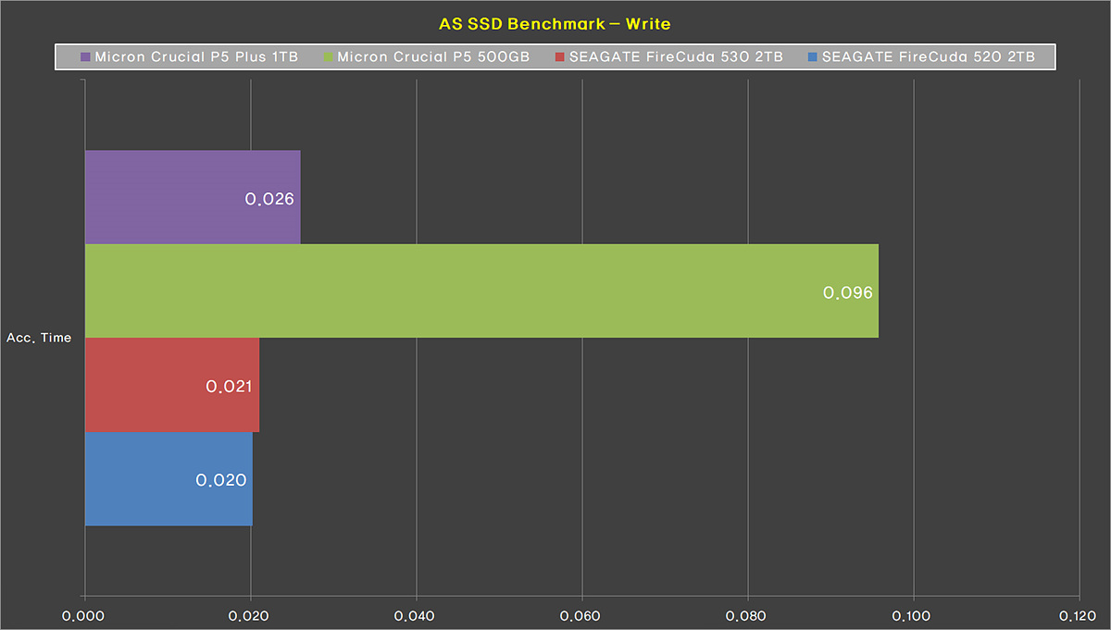
Task: Select legend label 'SEAGATE FireCuda 520 2TB'
Action: [929, 57]
